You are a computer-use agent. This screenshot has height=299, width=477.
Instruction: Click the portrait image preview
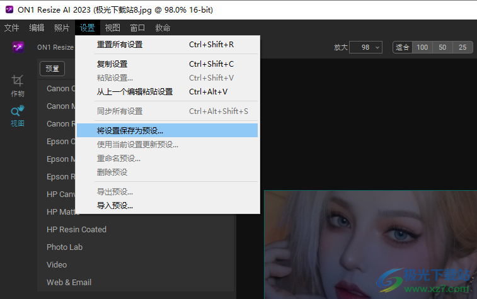(x=371, y=245)
